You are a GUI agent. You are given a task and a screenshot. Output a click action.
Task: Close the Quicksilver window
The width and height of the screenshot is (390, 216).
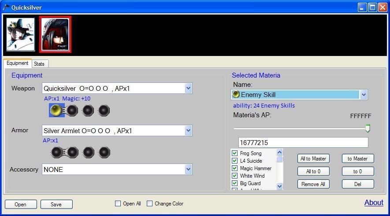coord(383,7)
